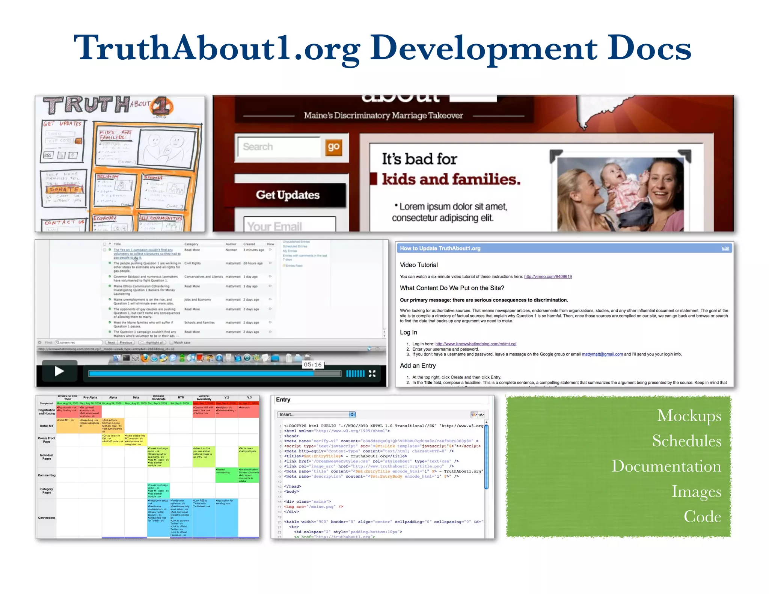Screen dimensions: 769x594
Task: Seek on the video progress bar
Action: tap(215, 373)
